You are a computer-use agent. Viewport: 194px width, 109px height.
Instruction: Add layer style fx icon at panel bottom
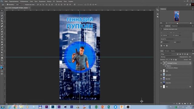click(177, 104)
